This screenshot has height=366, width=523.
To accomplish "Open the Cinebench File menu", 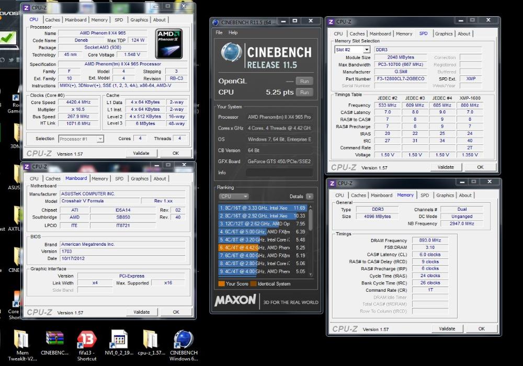I will [x=219, y=32].
